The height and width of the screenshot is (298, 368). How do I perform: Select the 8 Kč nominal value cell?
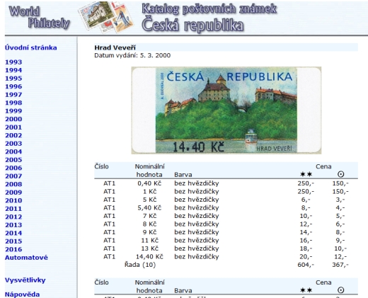(x=149, y=224)
